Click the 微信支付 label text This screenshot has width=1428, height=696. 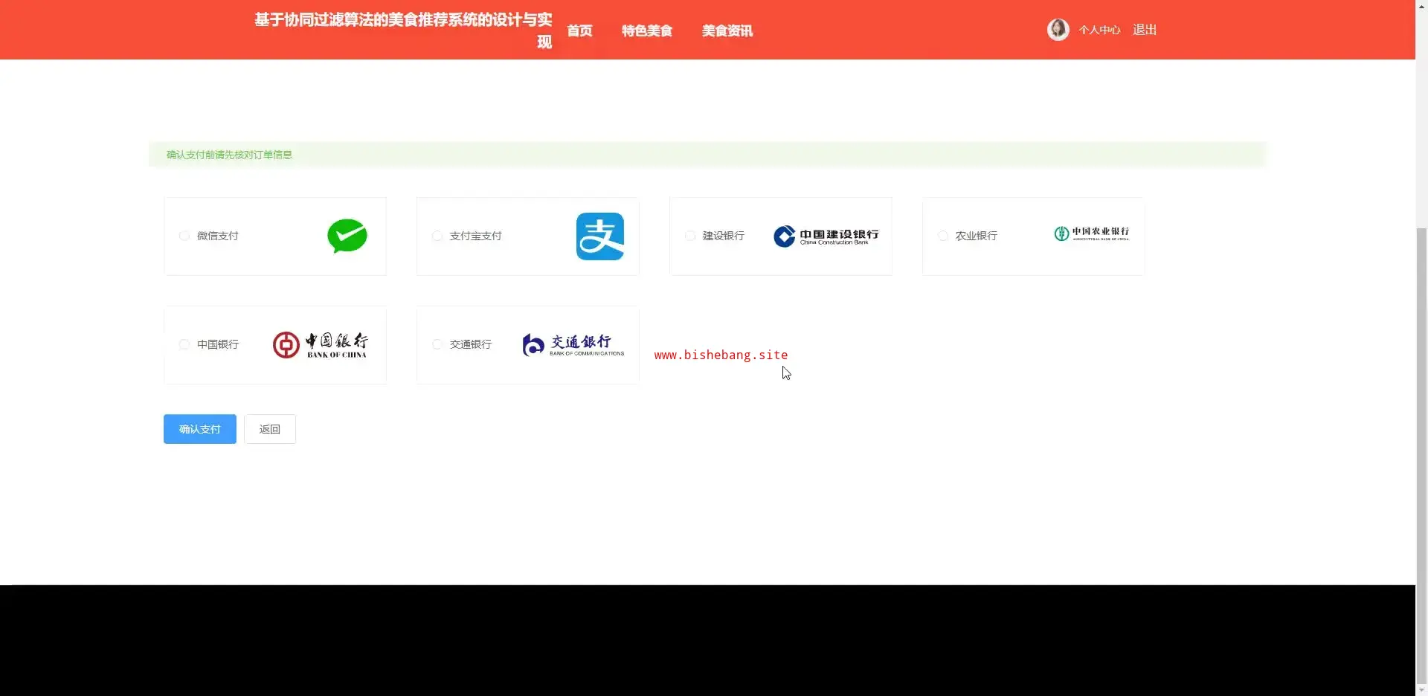pyautogui.click(x=218, y=236)
